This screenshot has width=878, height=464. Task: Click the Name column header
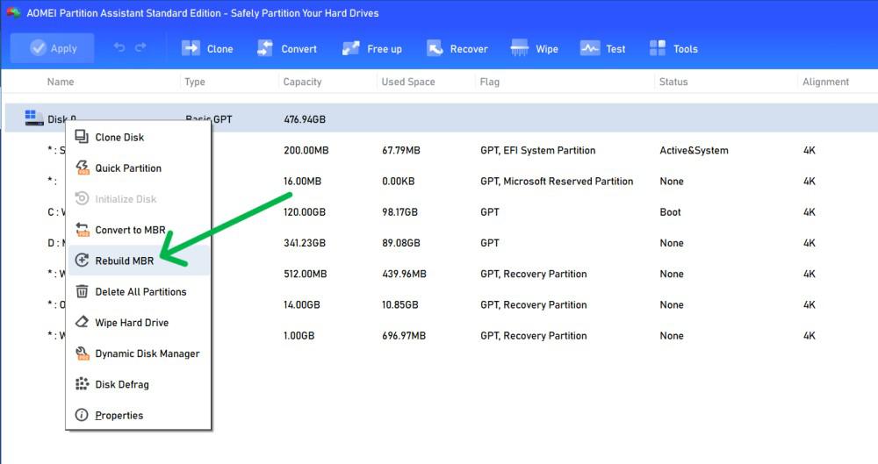point(61,82)
